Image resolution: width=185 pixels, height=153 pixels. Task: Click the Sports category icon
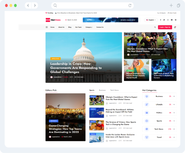(147, 121)
